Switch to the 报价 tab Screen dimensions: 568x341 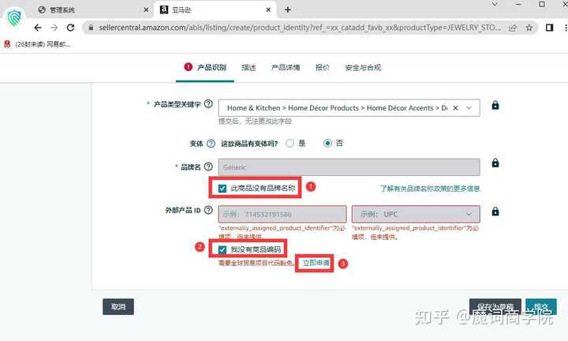tap(323, 67)
